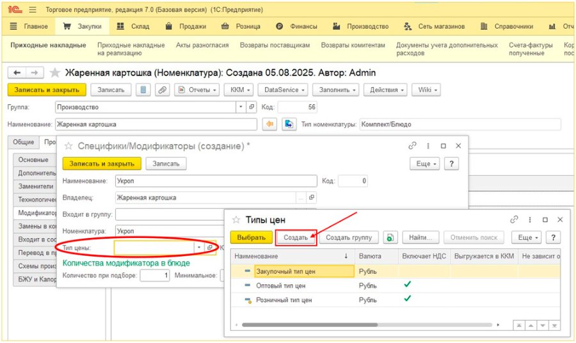Open three-dots menu of Типы цен window
This screenshot has height=343, width=576.
coord(530,219)
